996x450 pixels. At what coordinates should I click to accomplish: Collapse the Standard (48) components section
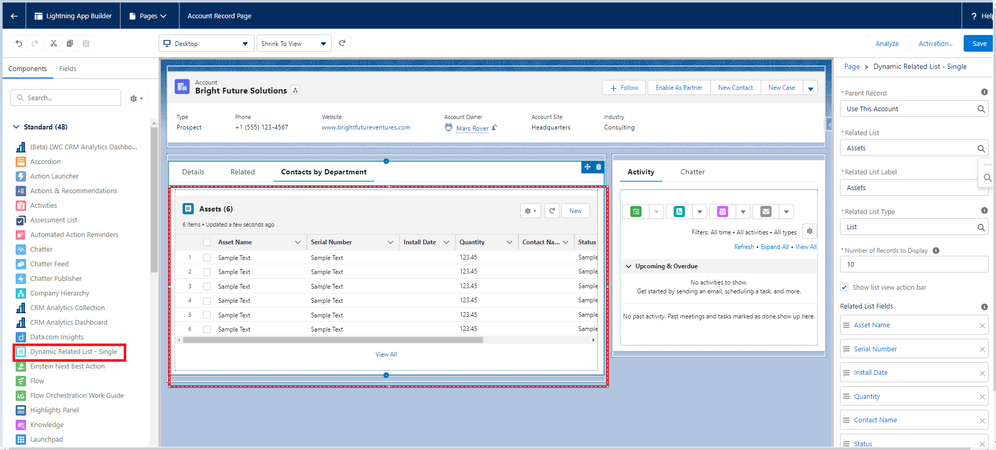[x=15, y=127]
